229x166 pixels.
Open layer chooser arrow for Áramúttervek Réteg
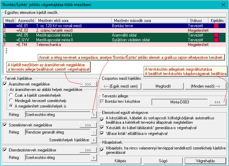coord(94,115)
